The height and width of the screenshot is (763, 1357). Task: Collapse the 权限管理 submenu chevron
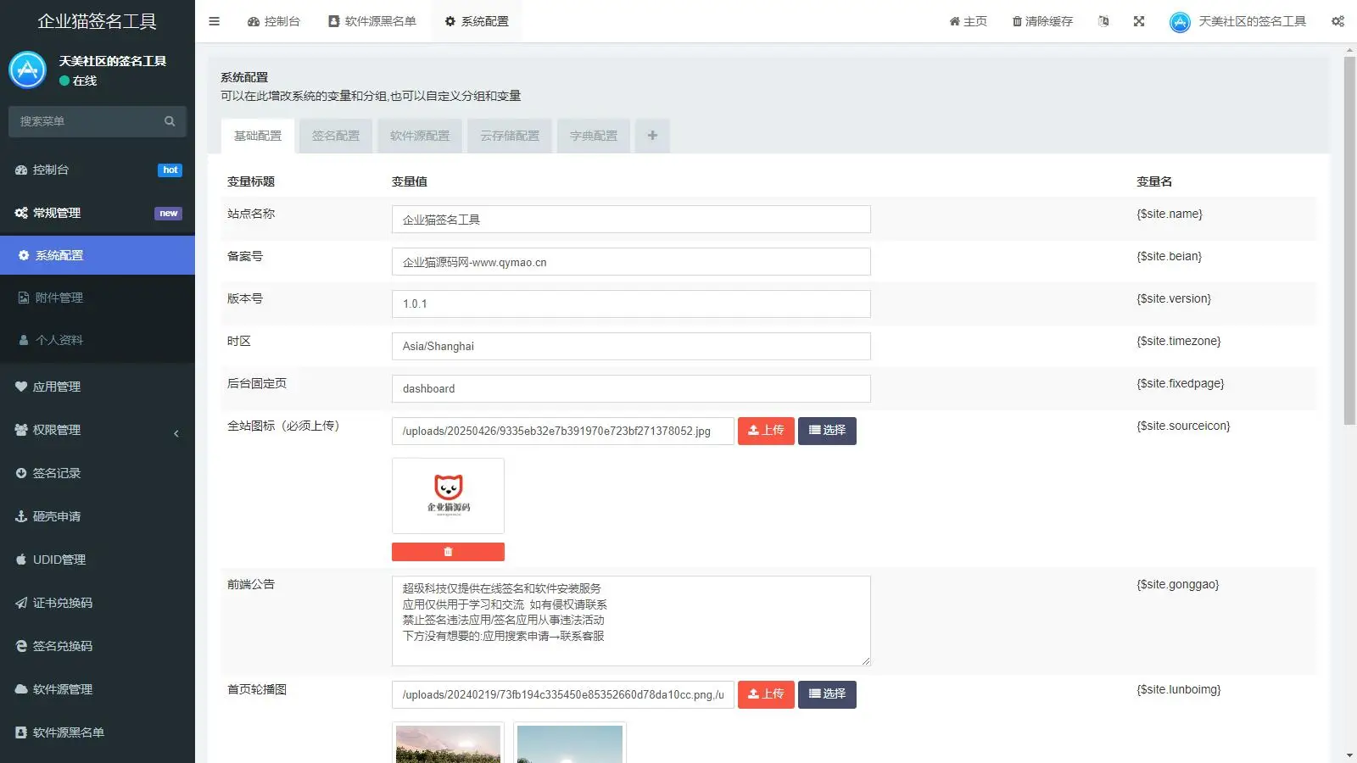pos(176,433)
